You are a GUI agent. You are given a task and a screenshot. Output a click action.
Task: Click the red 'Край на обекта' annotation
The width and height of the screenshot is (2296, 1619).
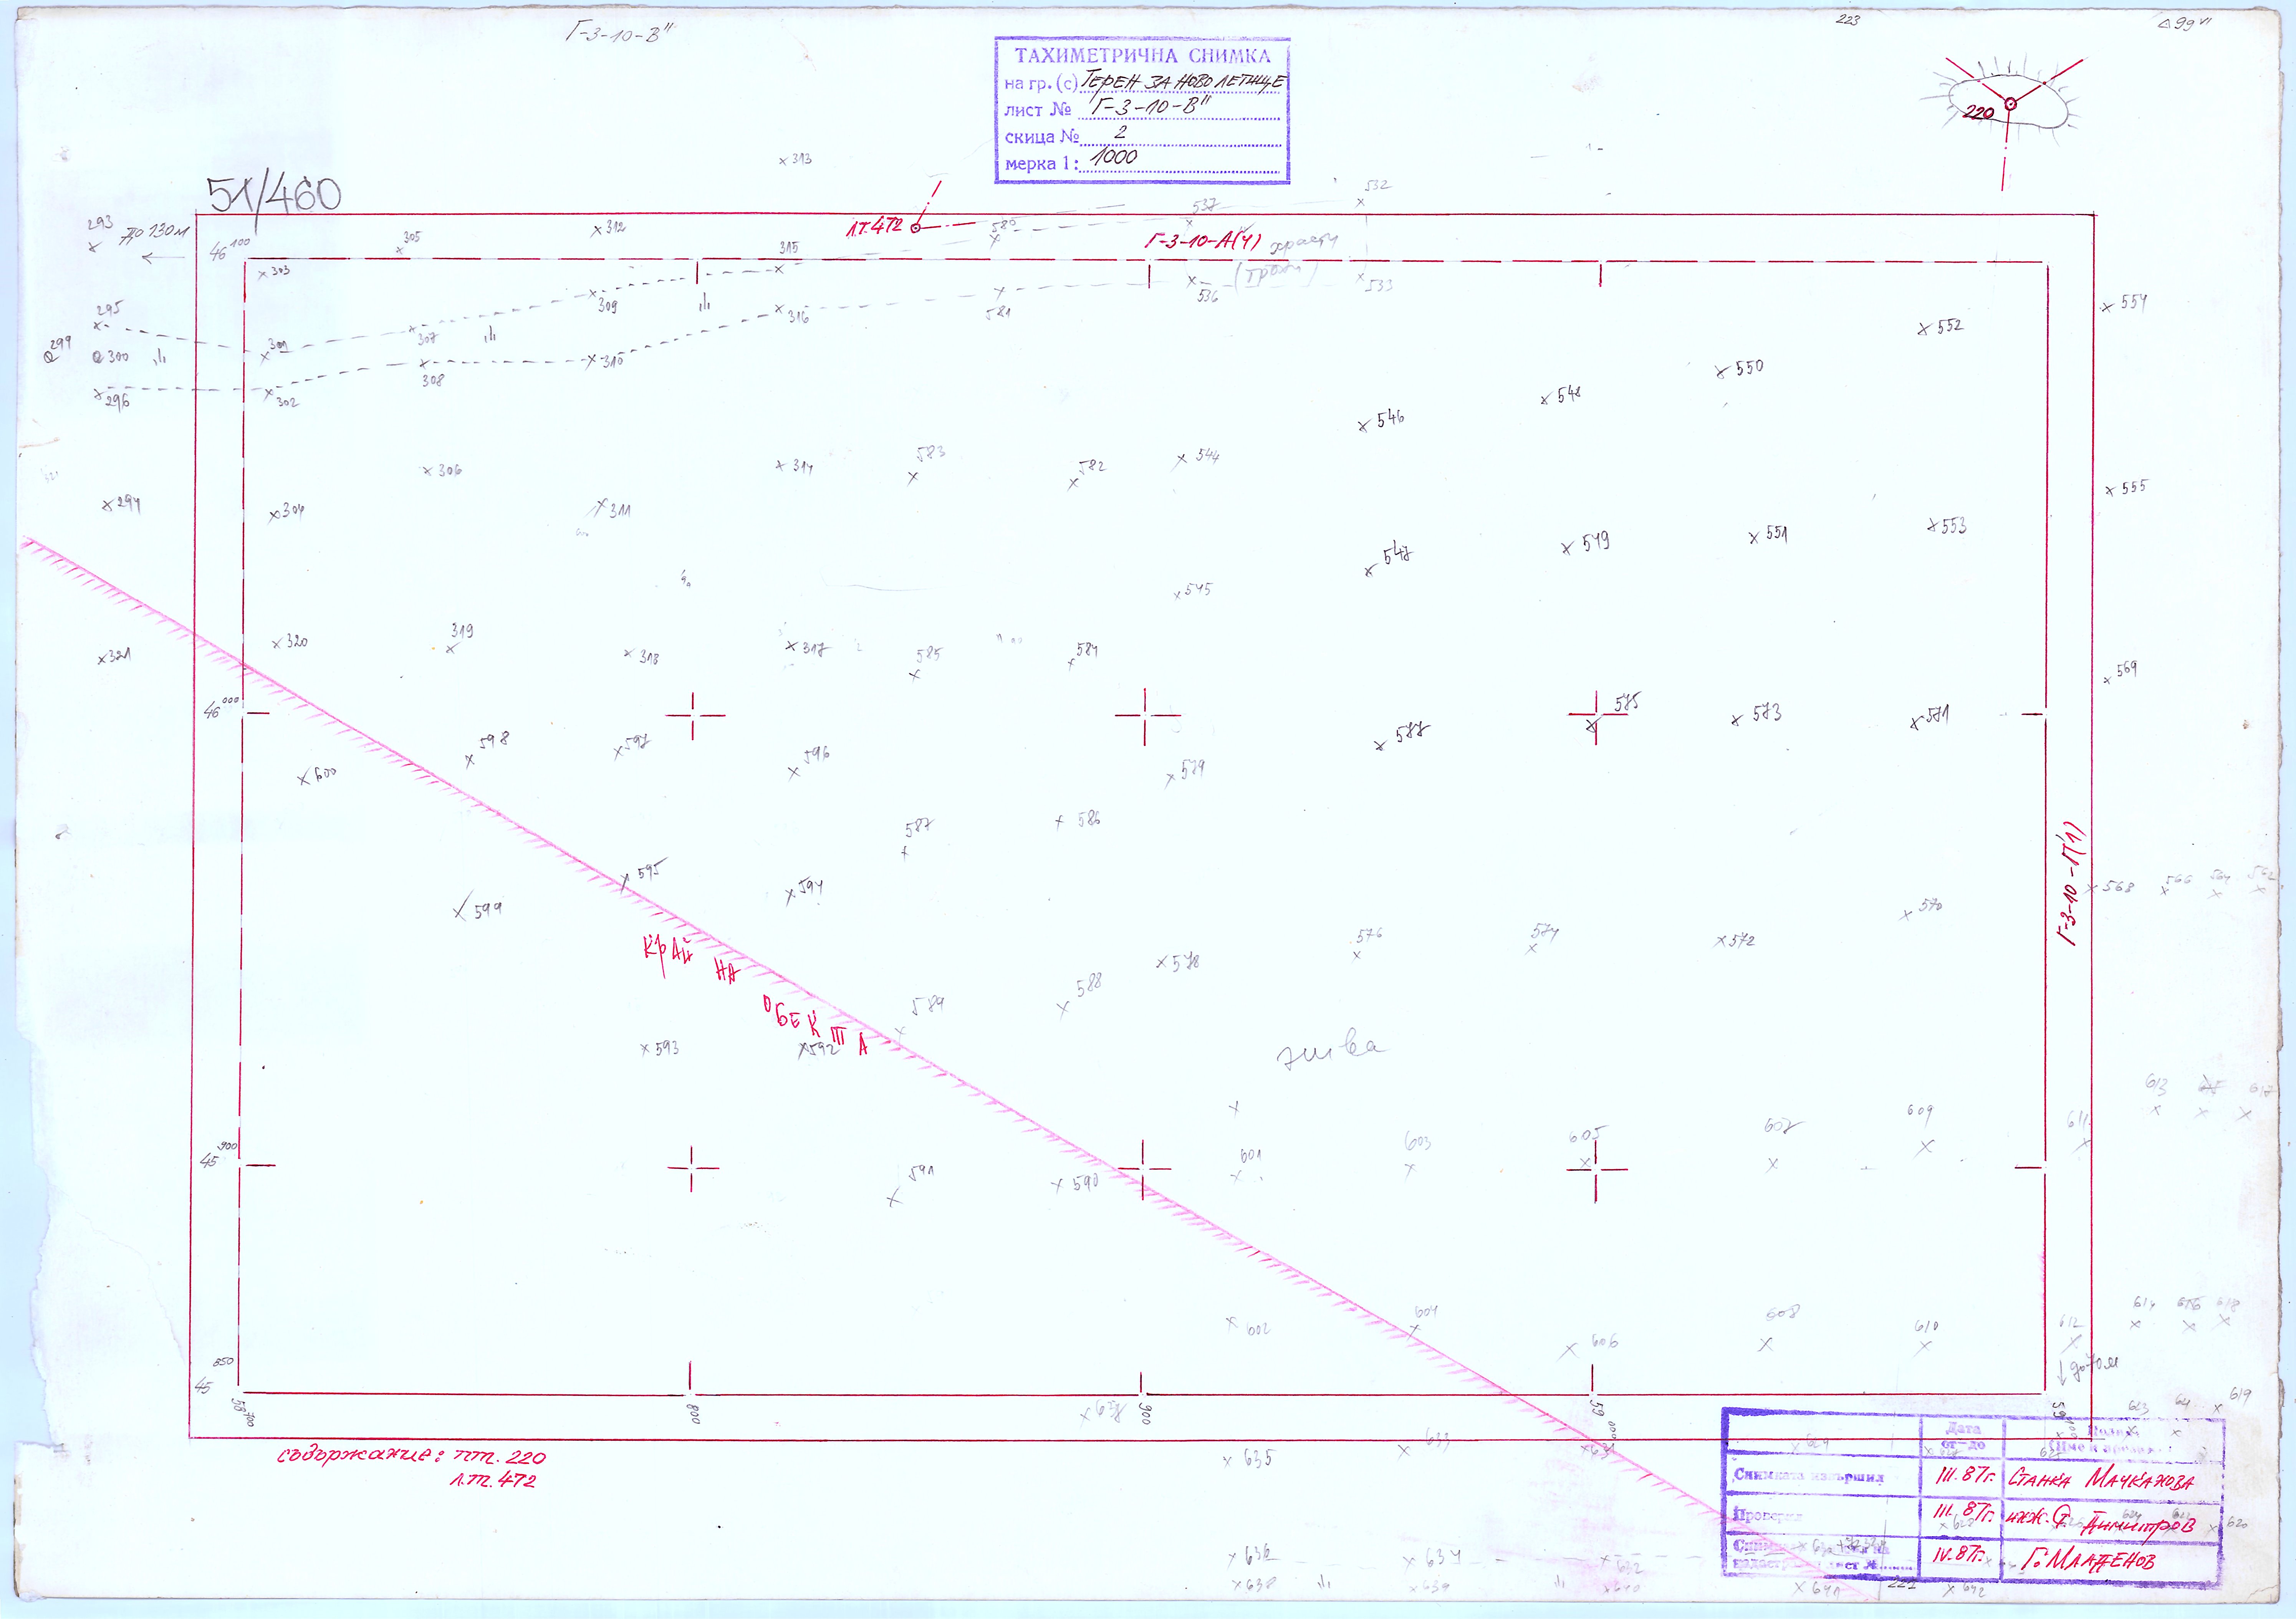756,995
